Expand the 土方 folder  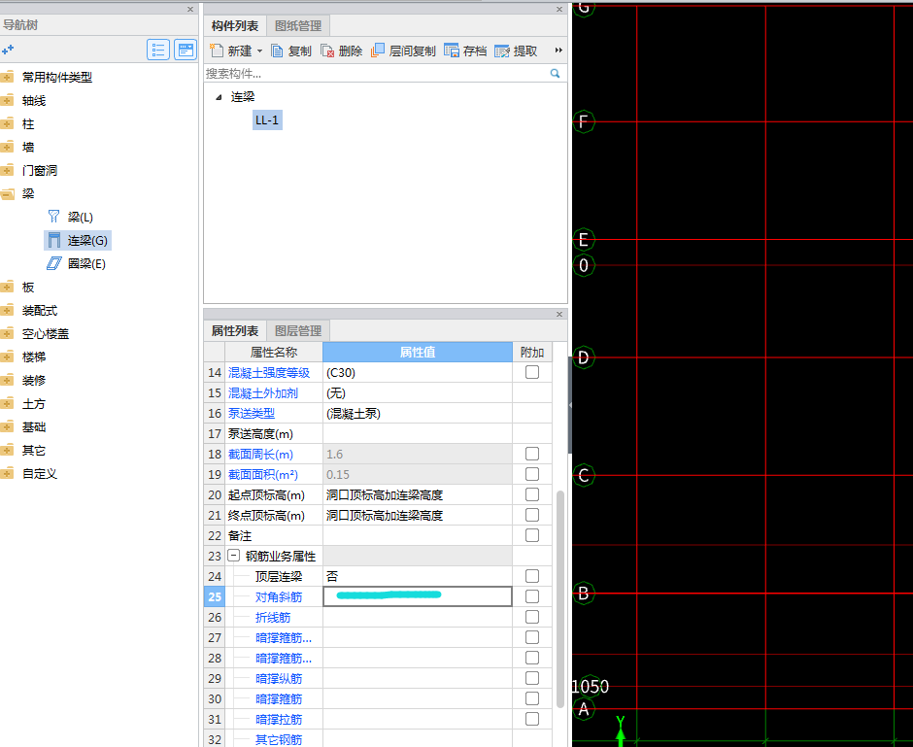7,403
